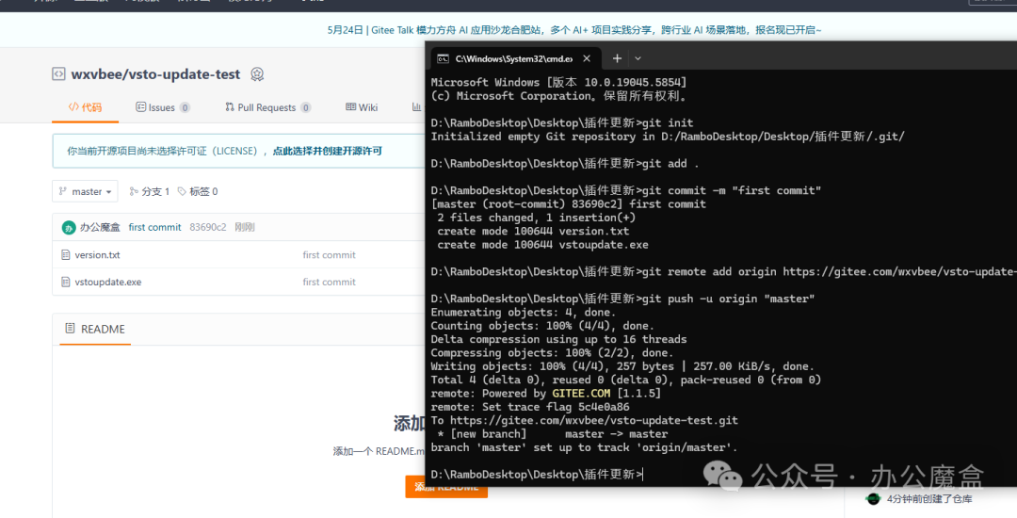Open the Wiki tab

point(362,107)
